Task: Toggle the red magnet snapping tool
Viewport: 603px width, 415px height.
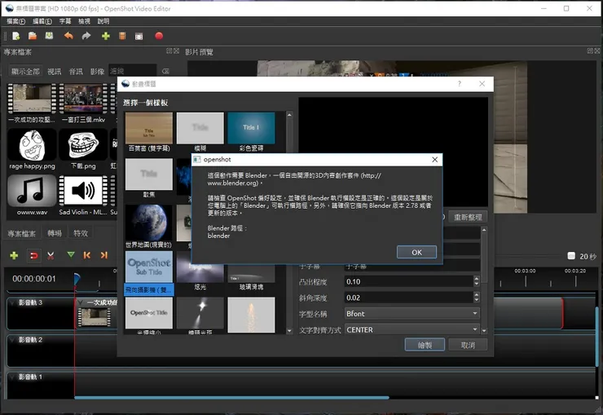Action: [34, 255]
